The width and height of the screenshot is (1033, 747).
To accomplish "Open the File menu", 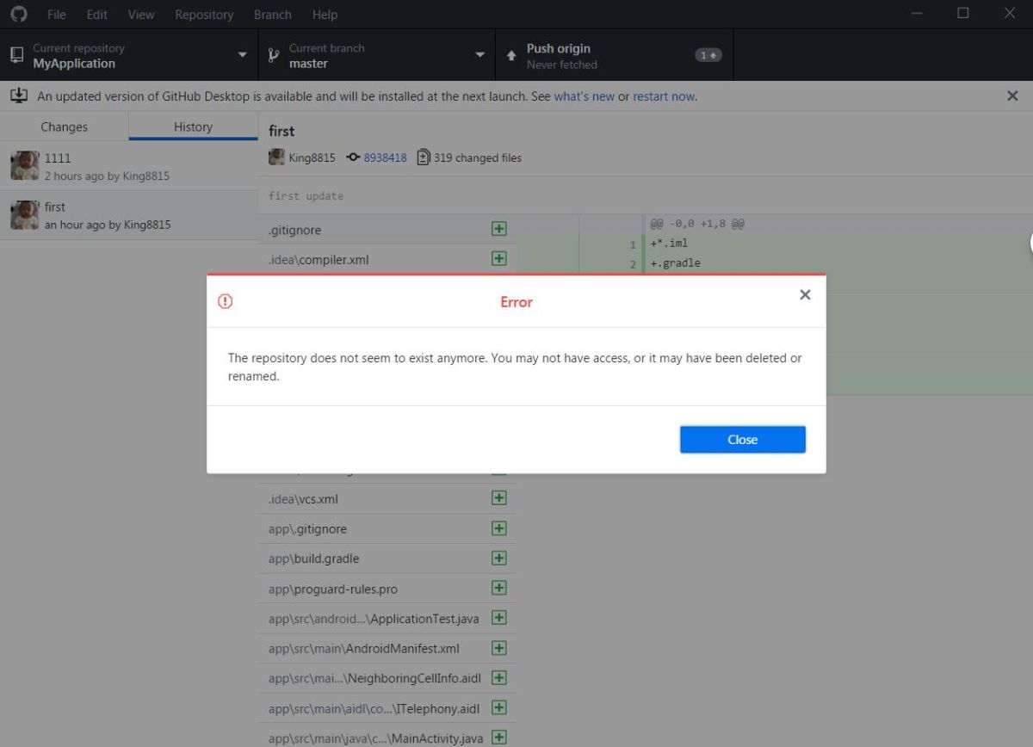I will 56,15.
